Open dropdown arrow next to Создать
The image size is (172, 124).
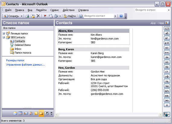pyautogui.click(x=22, y=16)
